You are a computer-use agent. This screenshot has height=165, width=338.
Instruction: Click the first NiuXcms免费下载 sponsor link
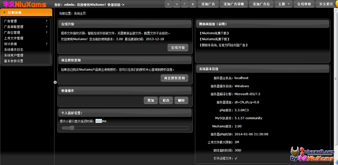coord(214,33)
